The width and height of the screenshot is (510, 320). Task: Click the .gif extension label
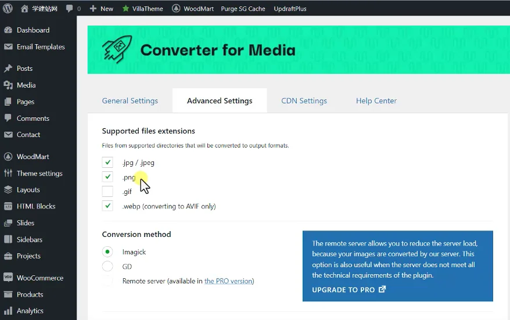coord(127,192)
